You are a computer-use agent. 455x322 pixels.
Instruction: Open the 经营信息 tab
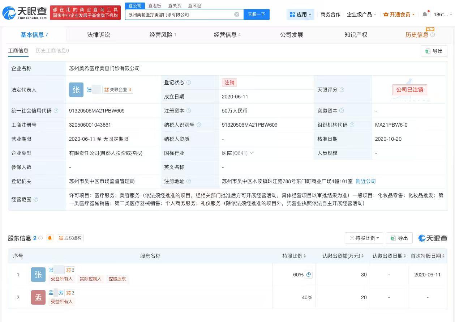[227, 35]
